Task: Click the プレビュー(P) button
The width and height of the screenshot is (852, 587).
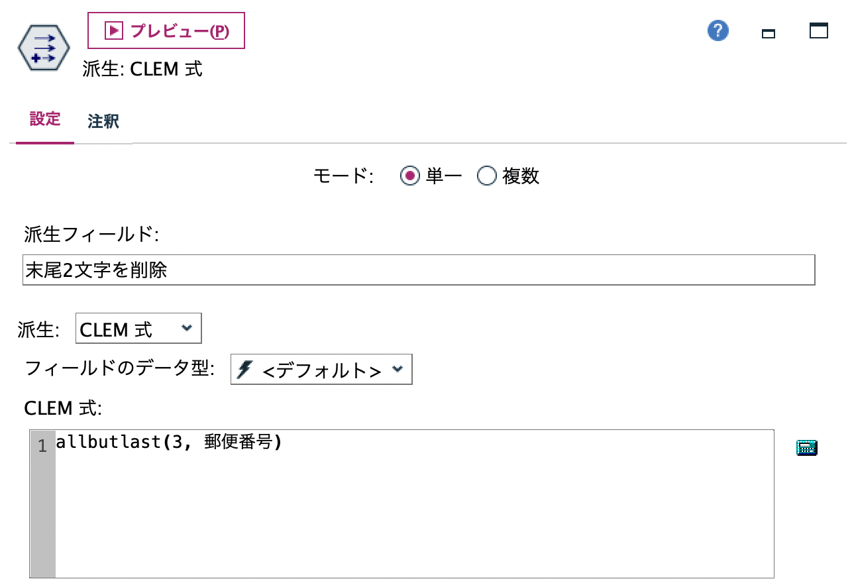Action: [x=166, y=30]
